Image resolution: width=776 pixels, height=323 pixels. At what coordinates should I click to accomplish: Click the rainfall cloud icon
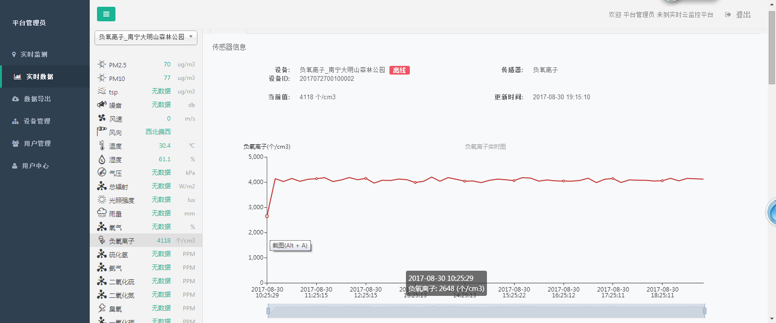(101, 213)
